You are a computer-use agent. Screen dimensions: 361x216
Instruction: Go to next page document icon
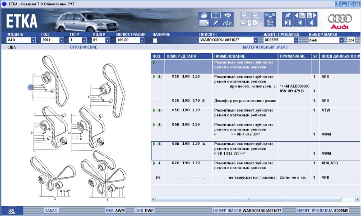point(311,15)
